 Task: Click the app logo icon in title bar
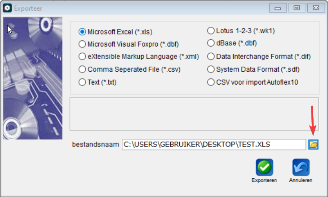point(7,8)
